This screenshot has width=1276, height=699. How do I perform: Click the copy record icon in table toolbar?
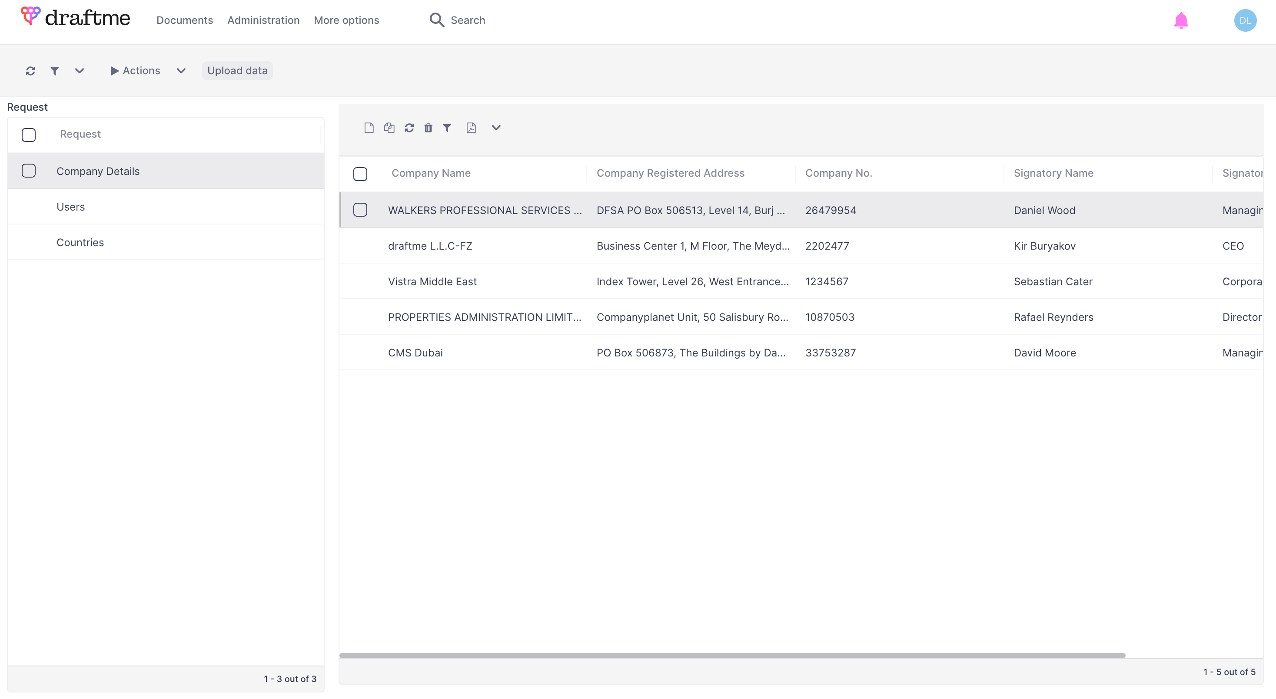pos(389,128)
